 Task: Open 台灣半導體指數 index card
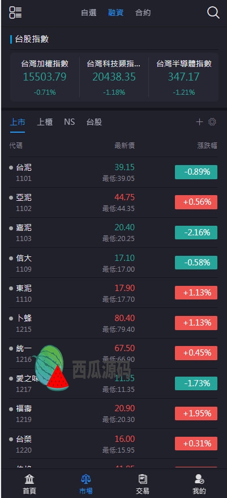pyautogui.click(x=184, y=78)
